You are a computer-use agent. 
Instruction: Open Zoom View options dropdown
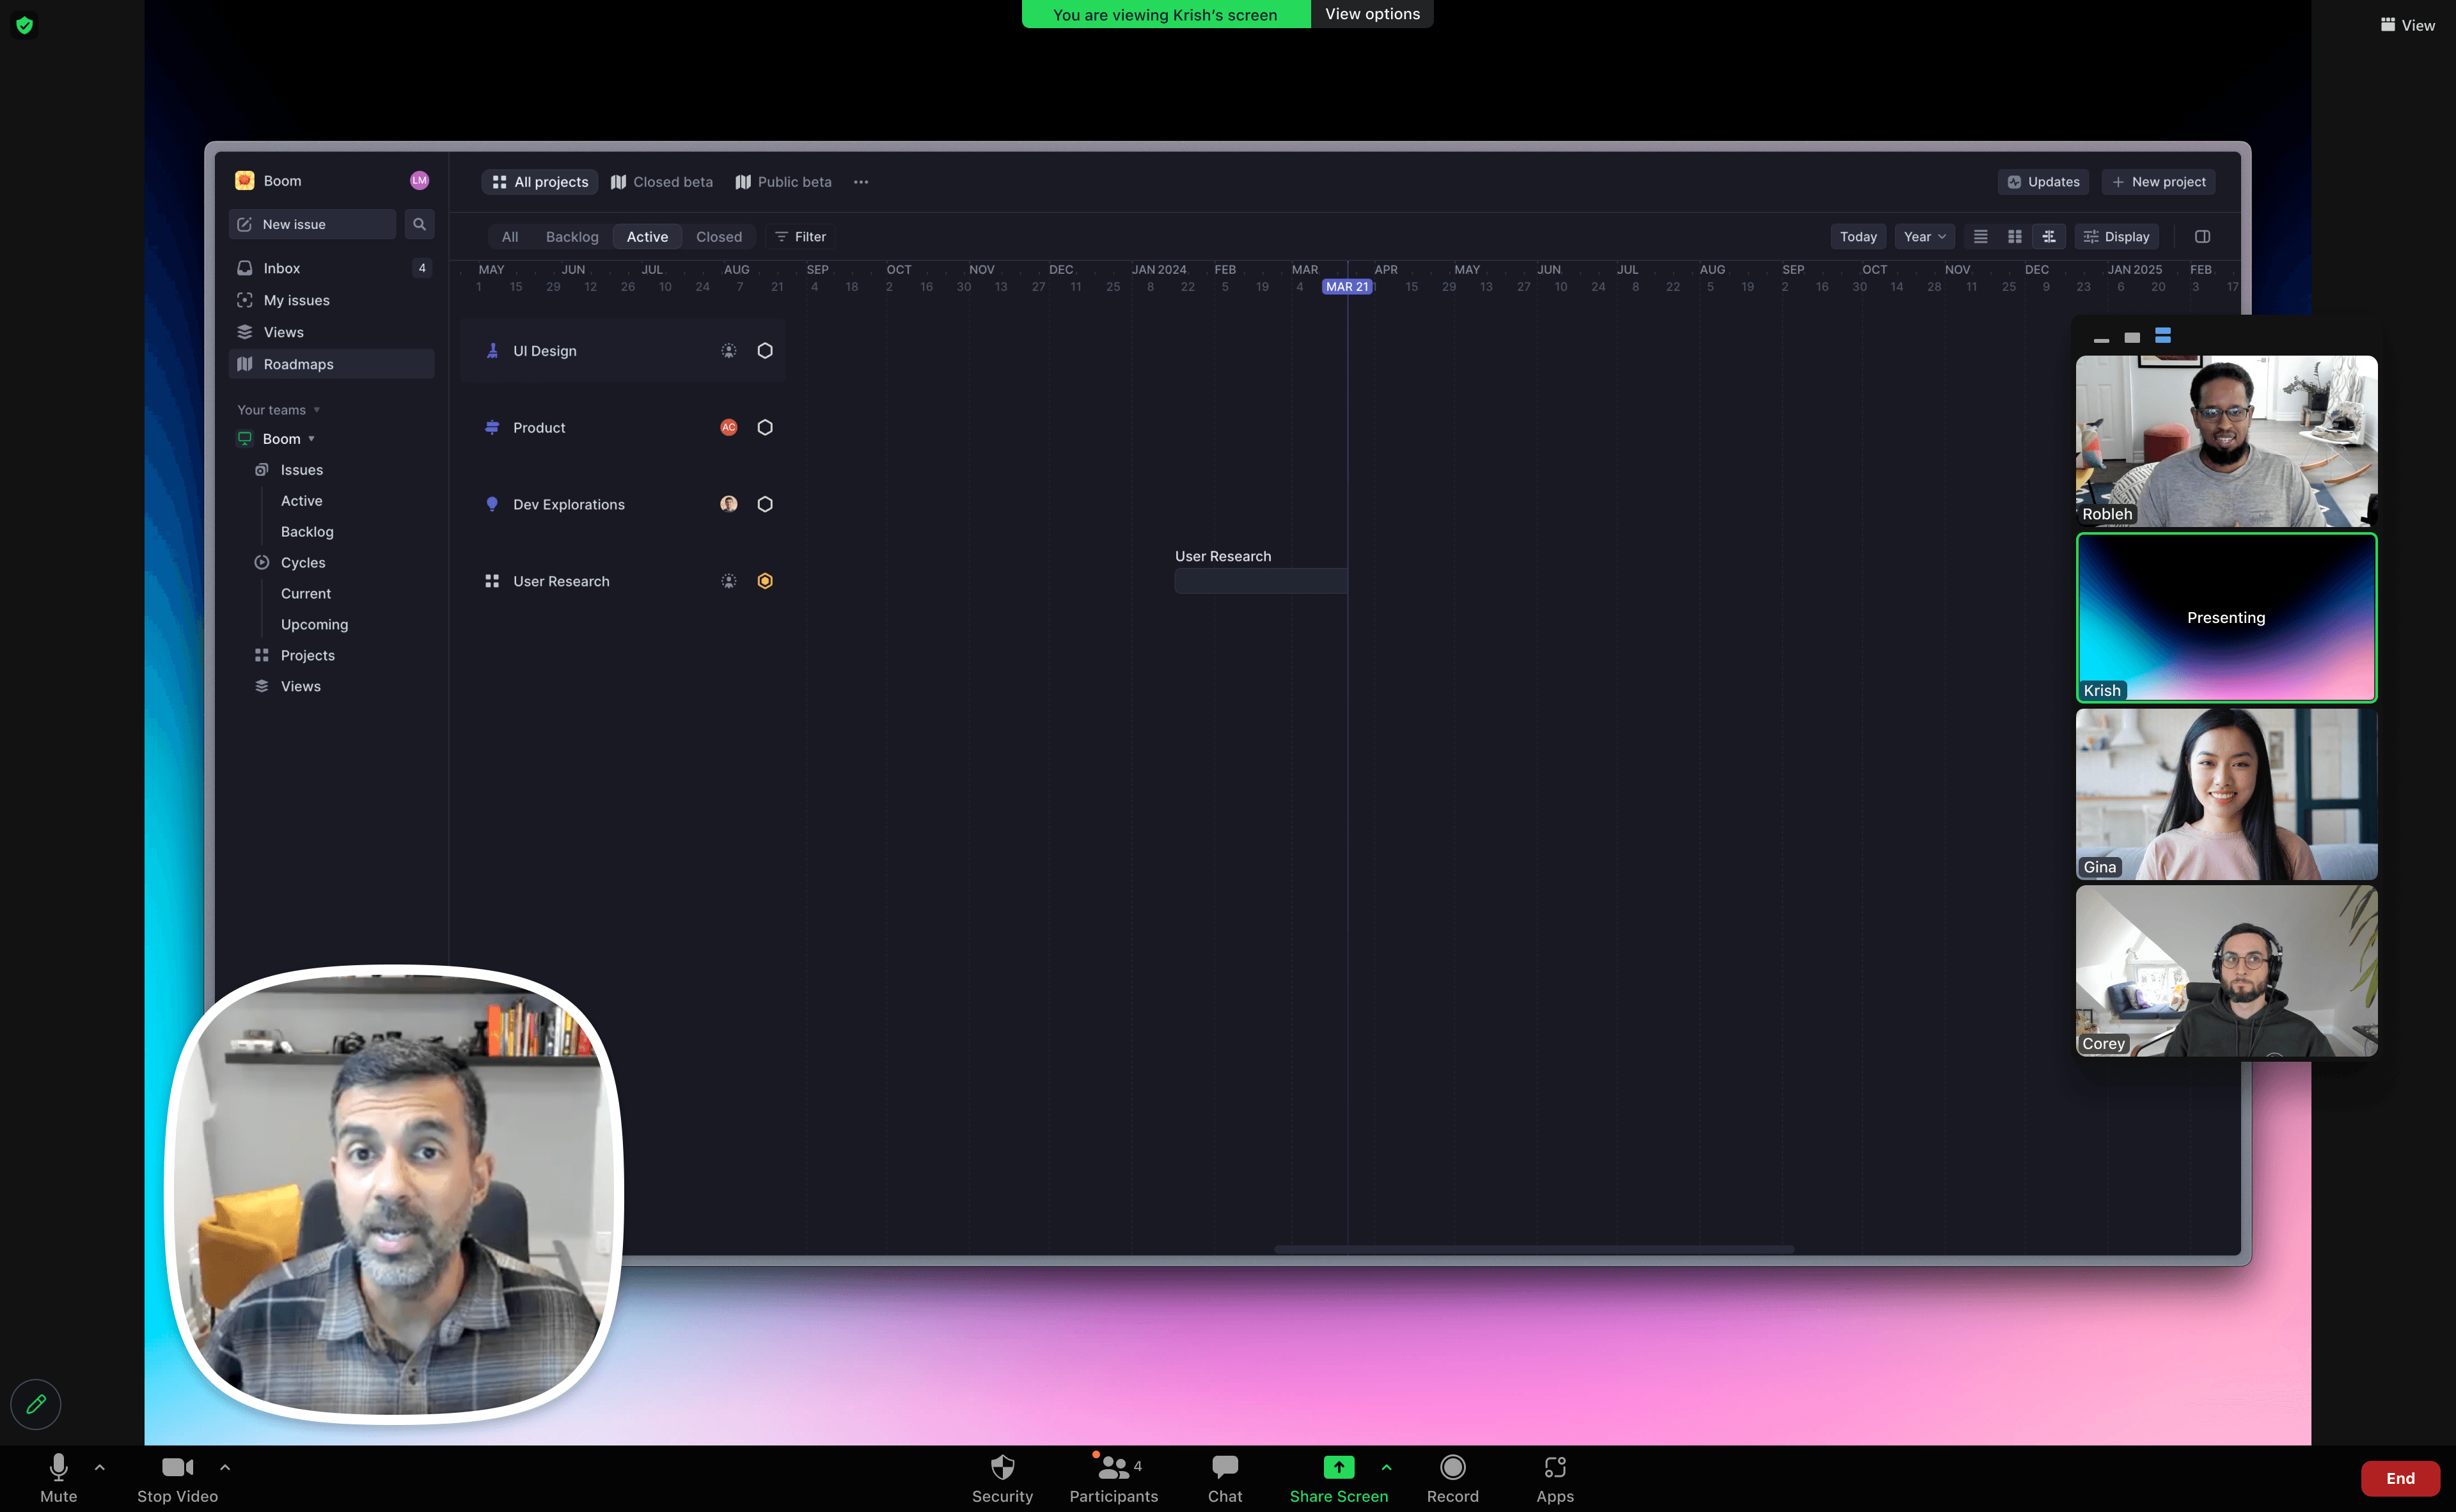(1372, 14)
